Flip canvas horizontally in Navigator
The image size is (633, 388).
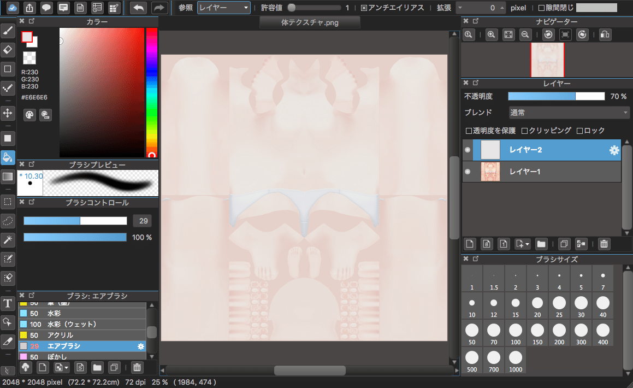[605, 35]
